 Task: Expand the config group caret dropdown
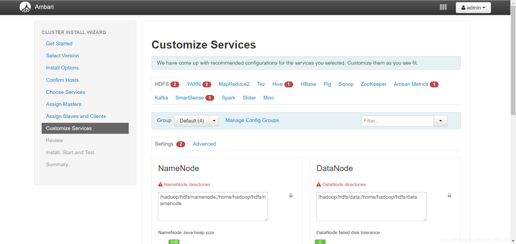click(214, 121)
